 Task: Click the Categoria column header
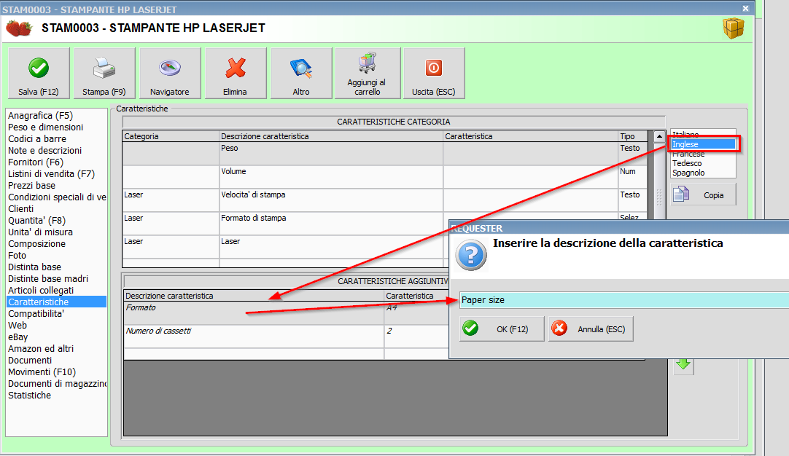(171, 136)
